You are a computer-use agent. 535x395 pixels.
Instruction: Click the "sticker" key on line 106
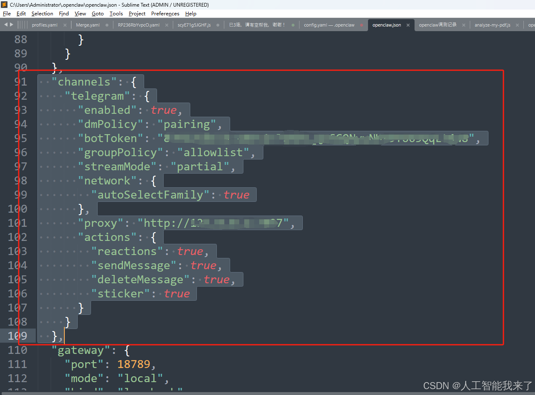120,293
